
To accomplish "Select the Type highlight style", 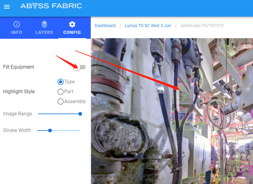I will [60, 82].
